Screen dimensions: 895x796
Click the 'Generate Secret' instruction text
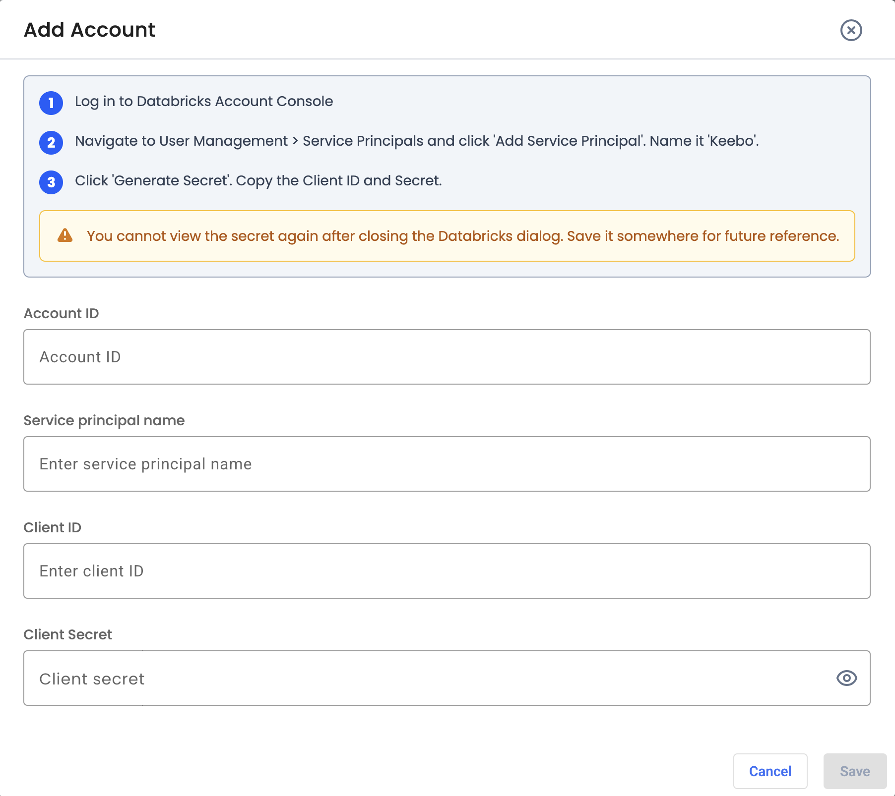click(x=258, y=181)
